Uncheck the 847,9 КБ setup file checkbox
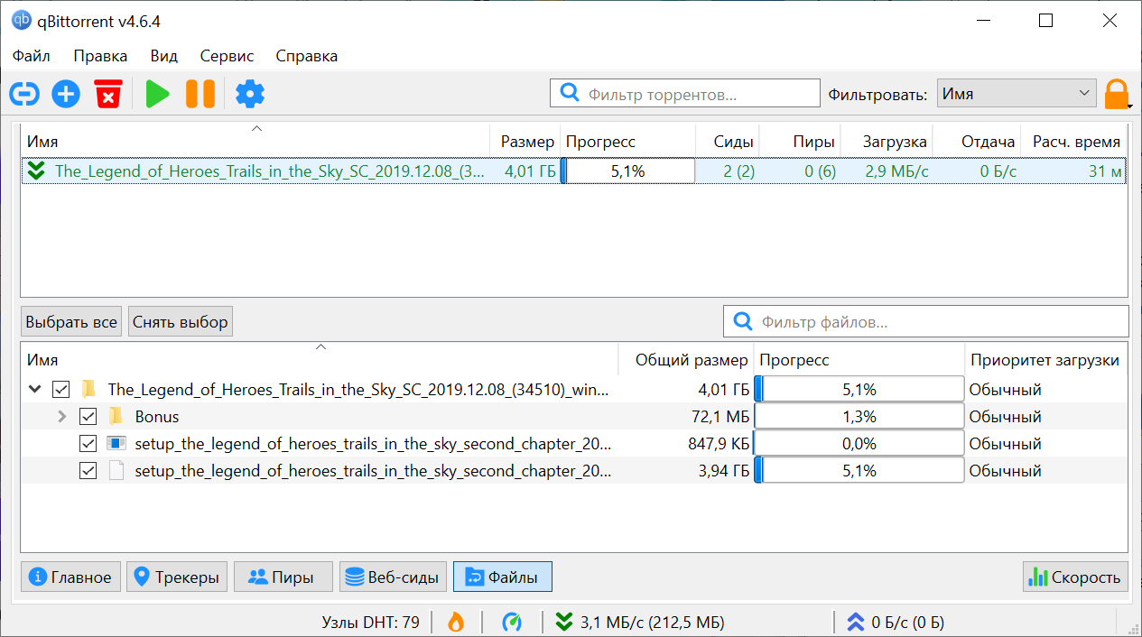This screenshot has width=1142, height=637. [x=88, y=444]
